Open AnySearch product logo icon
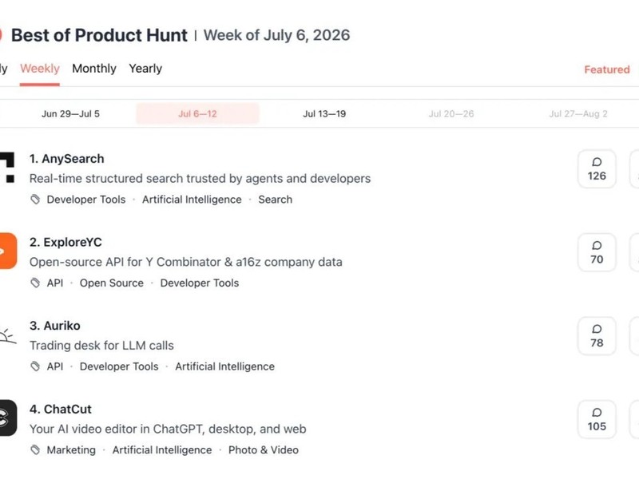The width and height of the screenshot is (639, 479). (7, 168)
